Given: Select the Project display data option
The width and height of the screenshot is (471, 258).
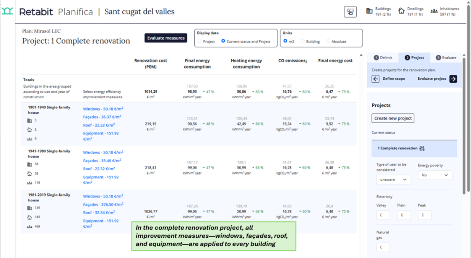Looking at the screenshot, I should coord(200,41).
